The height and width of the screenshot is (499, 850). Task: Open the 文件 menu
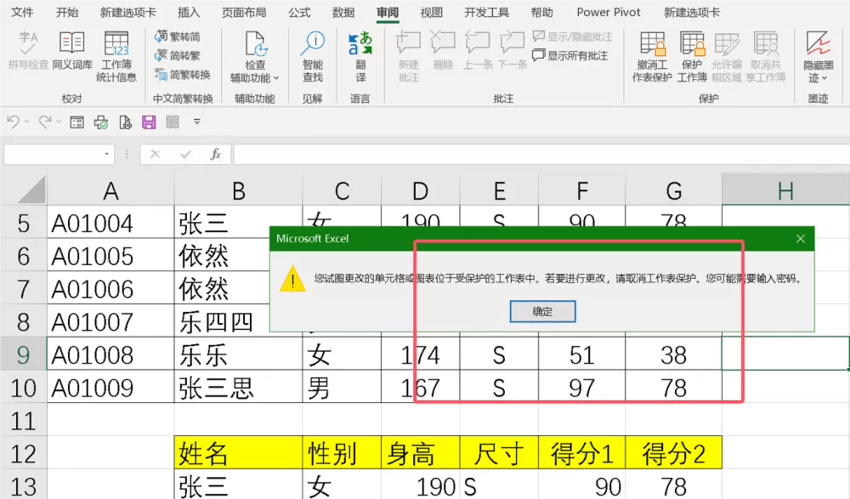pos(22,13)
